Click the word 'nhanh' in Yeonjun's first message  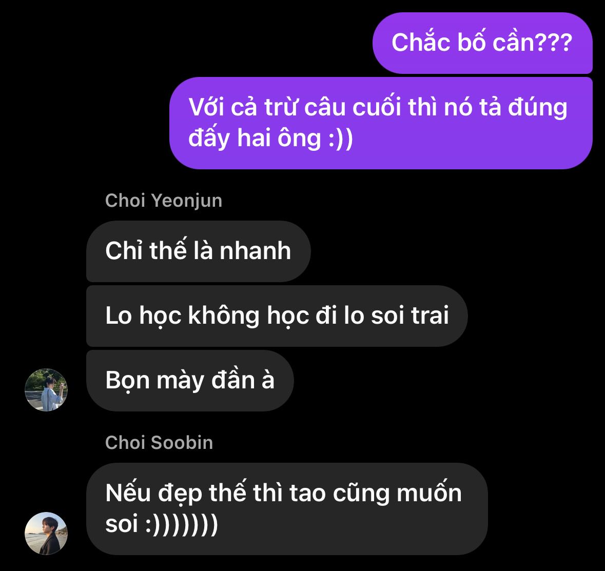pyautogui.click(x=255, y=251)
